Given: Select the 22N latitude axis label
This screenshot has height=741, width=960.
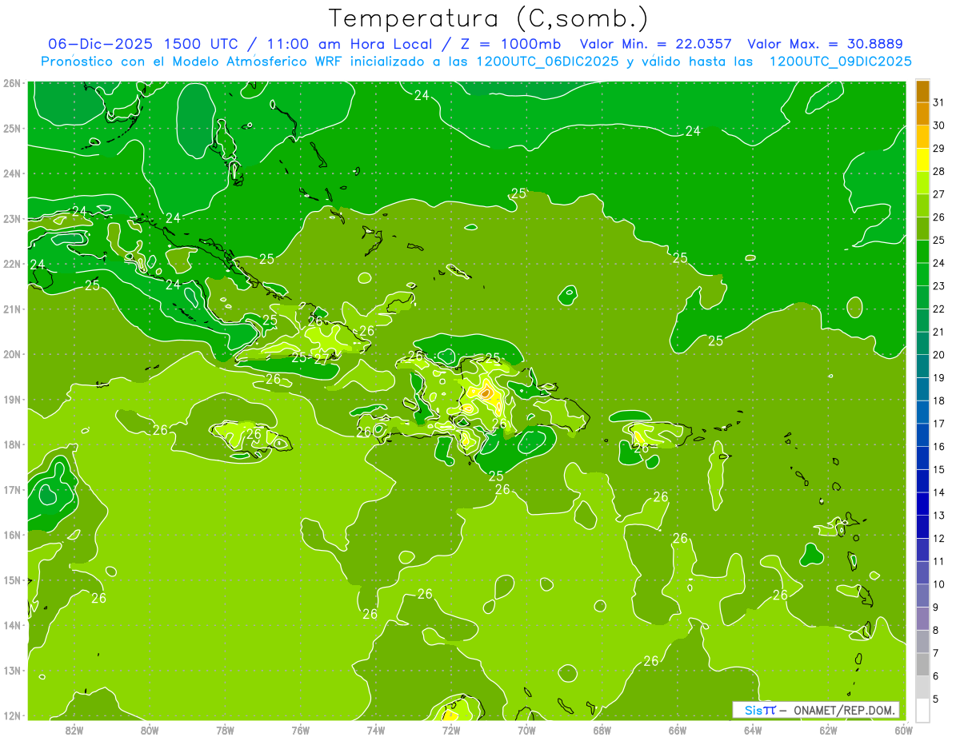Looking at the screenshot, I should (11, 264).
